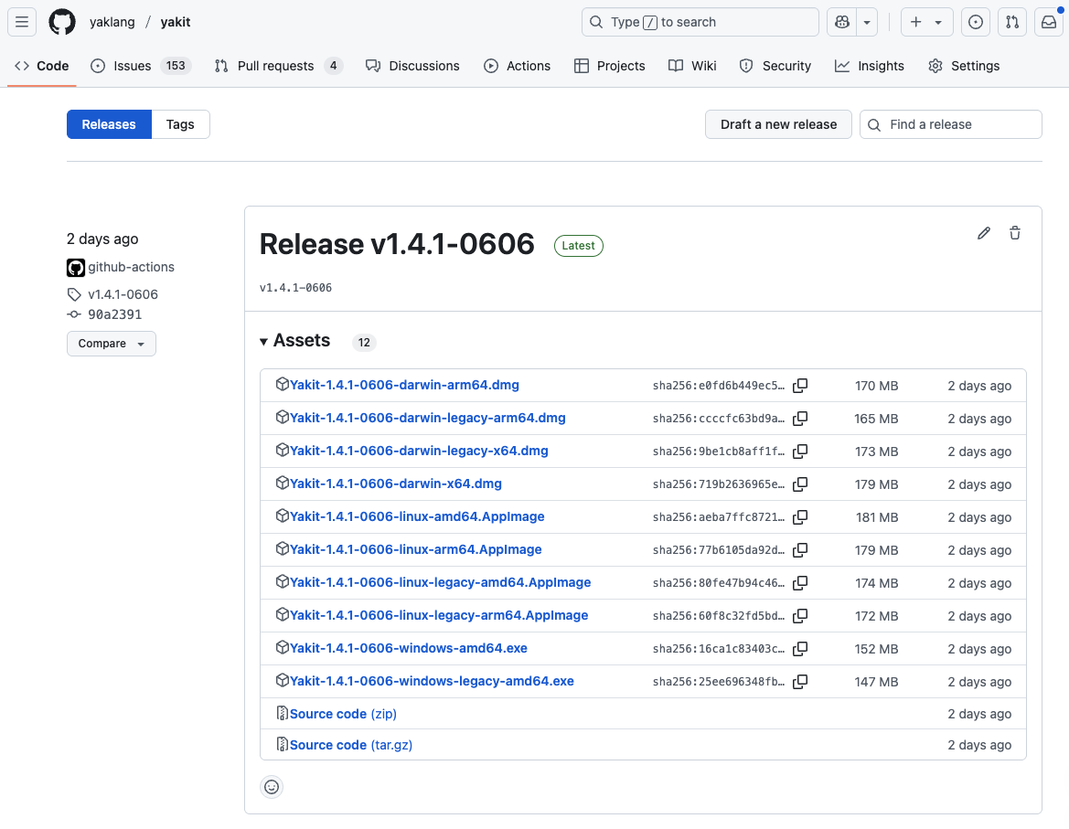Switch to the Tags view
The image size is (1069, 829).
pyautogui.click(x=180, y=124)
